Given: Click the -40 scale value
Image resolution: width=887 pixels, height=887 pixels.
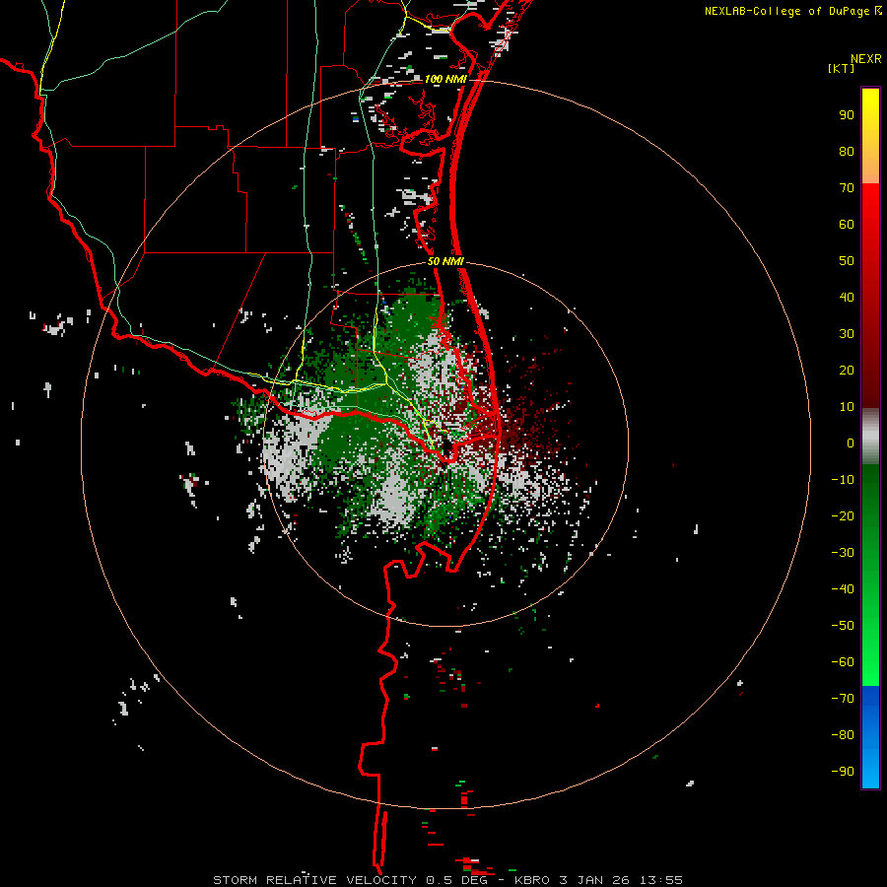Looking at the screenshot, I should [x=843, y=589].
